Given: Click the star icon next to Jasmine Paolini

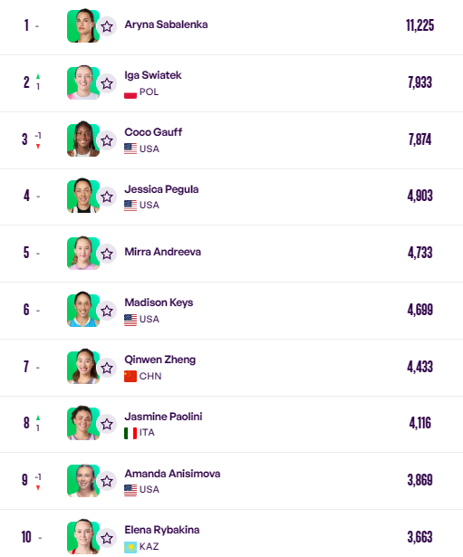Looking at the screenshot, I should (x=107, y=424).
